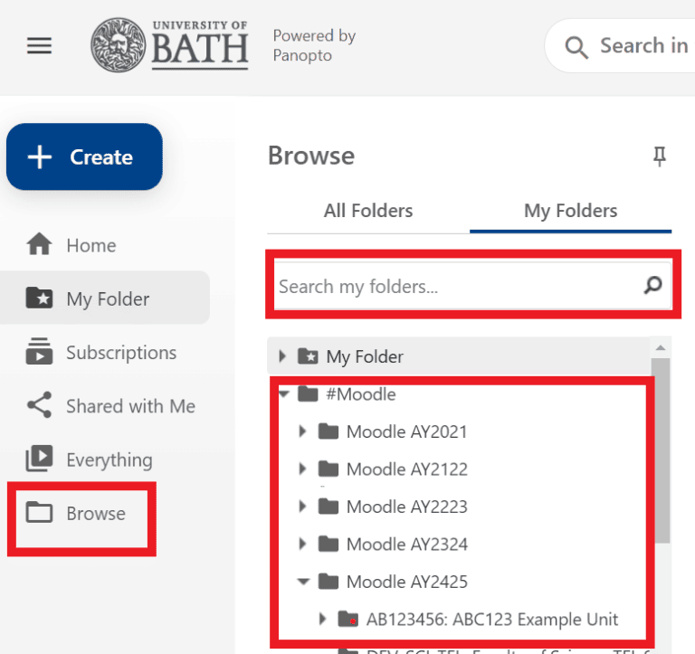Expand the My Folder tree node
The height and width of the screenshot is (654, 695).
[283, 357]
